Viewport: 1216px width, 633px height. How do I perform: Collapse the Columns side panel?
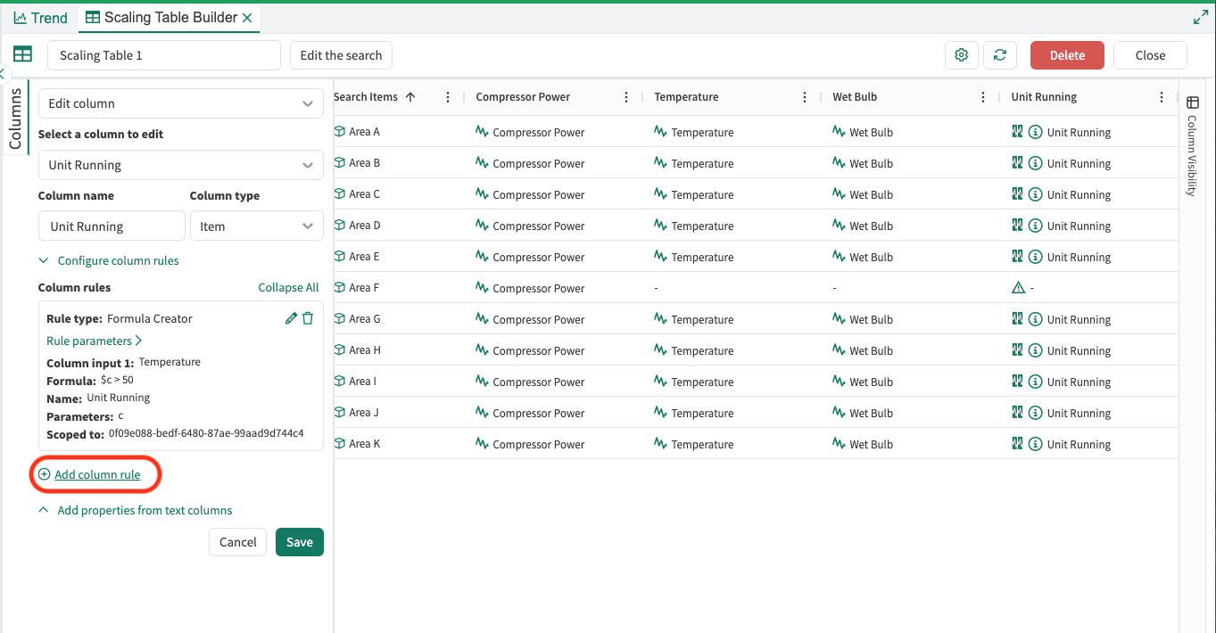coord(4,75)
